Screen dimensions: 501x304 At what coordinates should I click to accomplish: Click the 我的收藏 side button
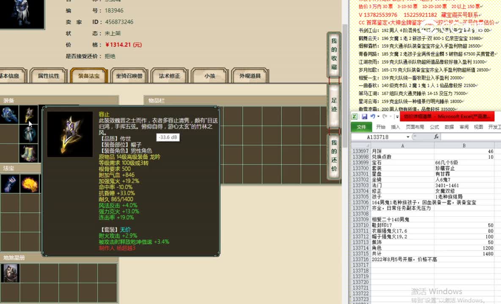tap(334, 54)
